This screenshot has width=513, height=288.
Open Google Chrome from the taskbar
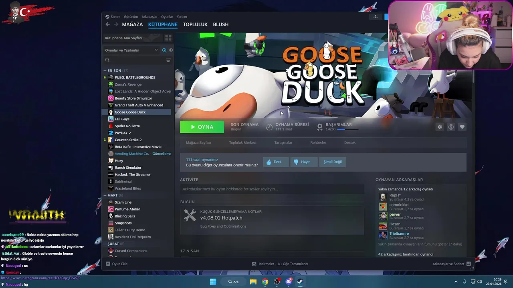point(265,282)
